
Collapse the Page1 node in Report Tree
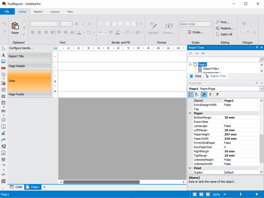[x=190, y=64]
